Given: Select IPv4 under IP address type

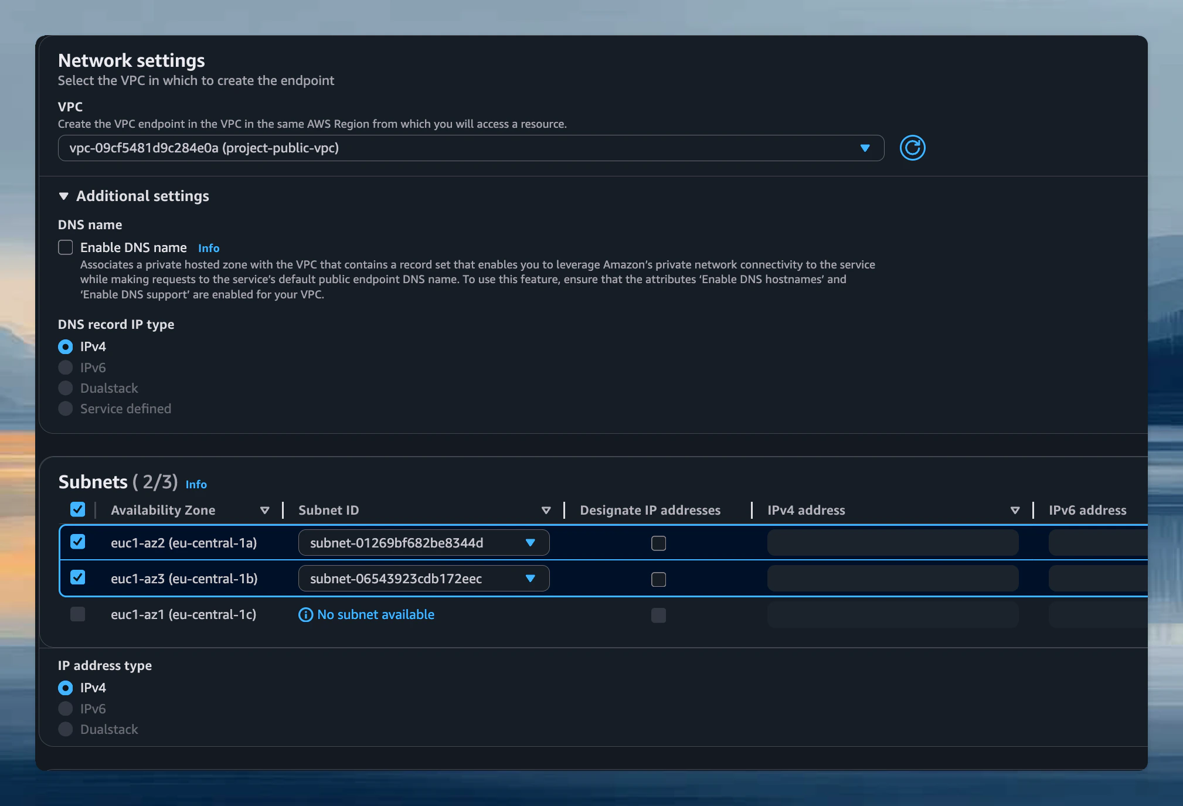Looking at the screenshot, I should coord(65,688).
